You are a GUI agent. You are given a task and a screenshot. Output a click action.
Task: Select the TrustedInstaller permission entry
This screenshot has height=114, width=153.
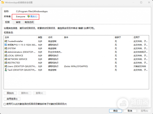coord(76,41)
